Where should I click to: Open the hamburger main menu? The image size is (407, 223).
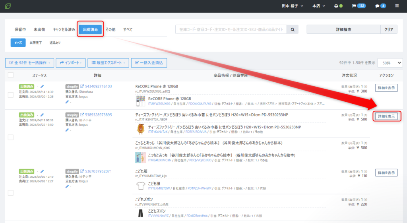tap(397, 6)
